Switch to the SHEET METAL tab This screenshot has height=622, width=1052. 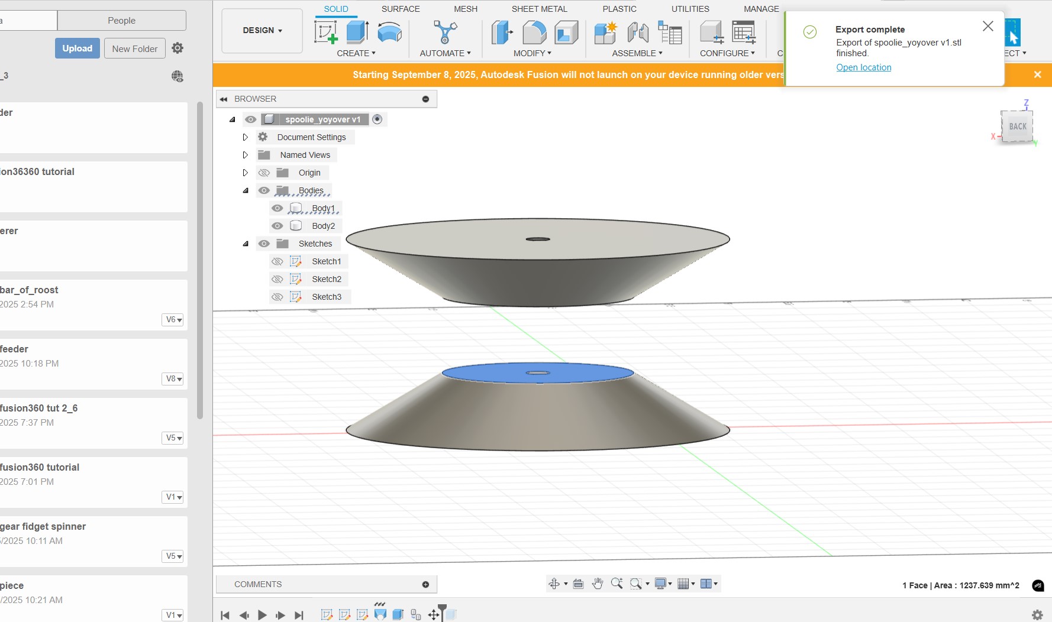(x=539, y=9)
